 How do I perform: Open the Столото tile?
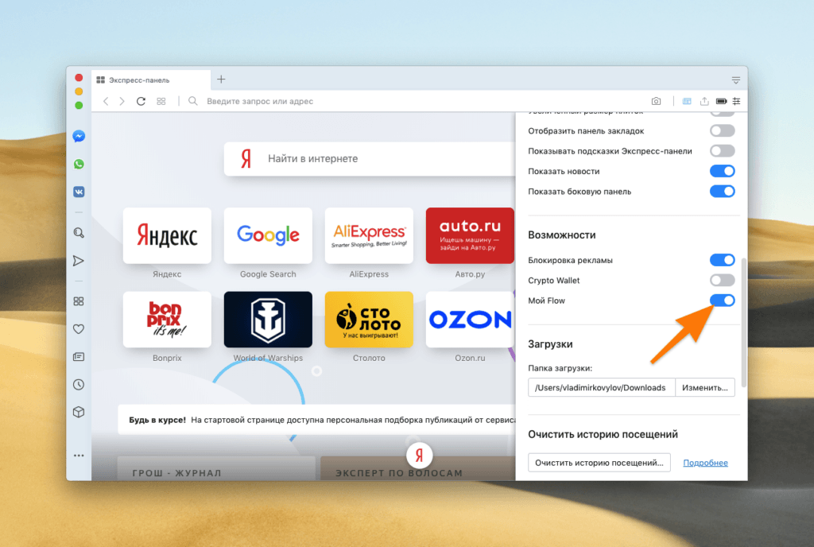[x=369, y=320]
